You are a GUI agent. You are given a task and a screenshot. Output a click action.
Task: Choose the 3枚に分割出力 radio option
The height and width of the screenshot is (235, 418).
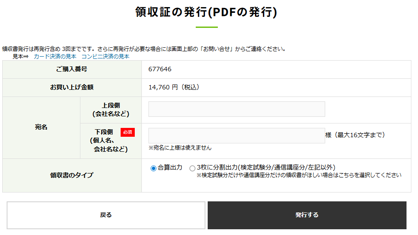(x=192, y=168)
